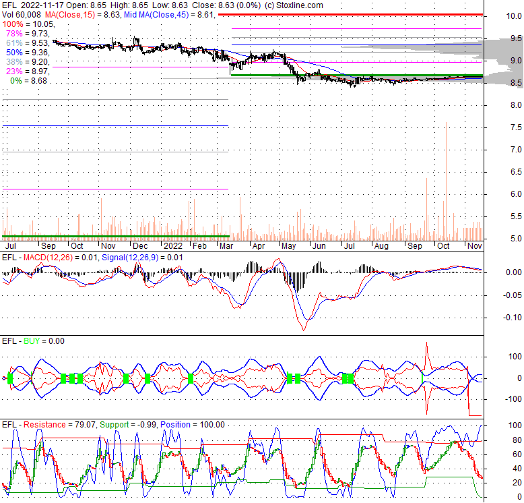Select the 61% = 9.53 Fibonacci label
The image size is (524, 503).
28,42
